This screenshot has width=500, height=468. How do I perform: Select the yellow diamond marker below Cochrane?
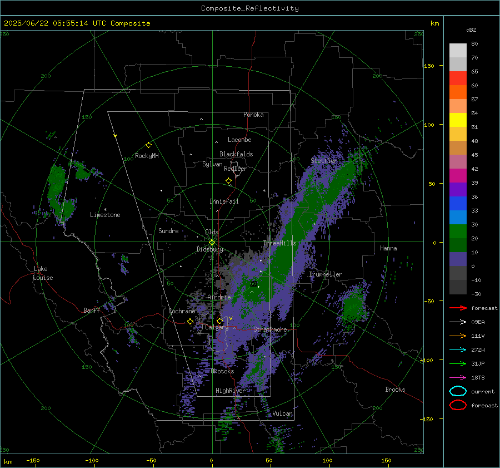190,322
